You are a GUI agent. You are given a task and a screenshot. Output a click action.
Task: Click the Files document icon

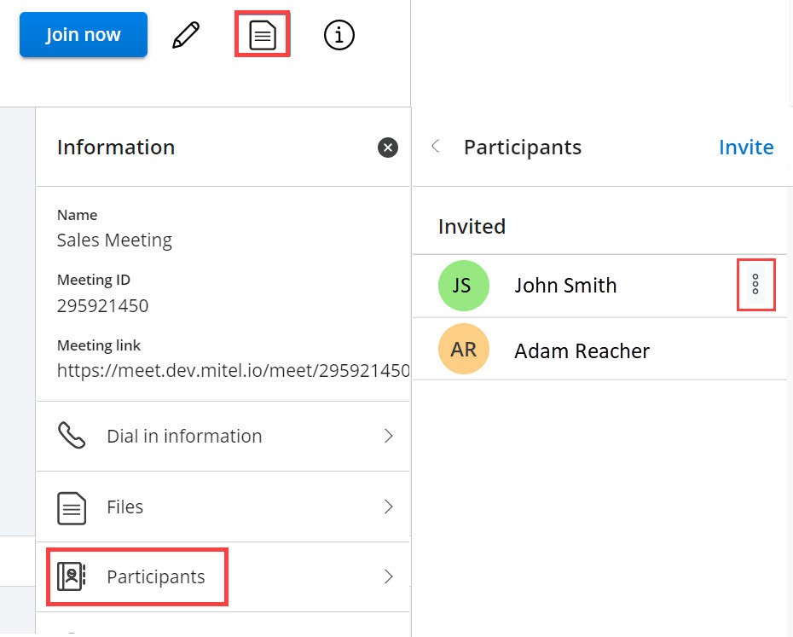72,507
